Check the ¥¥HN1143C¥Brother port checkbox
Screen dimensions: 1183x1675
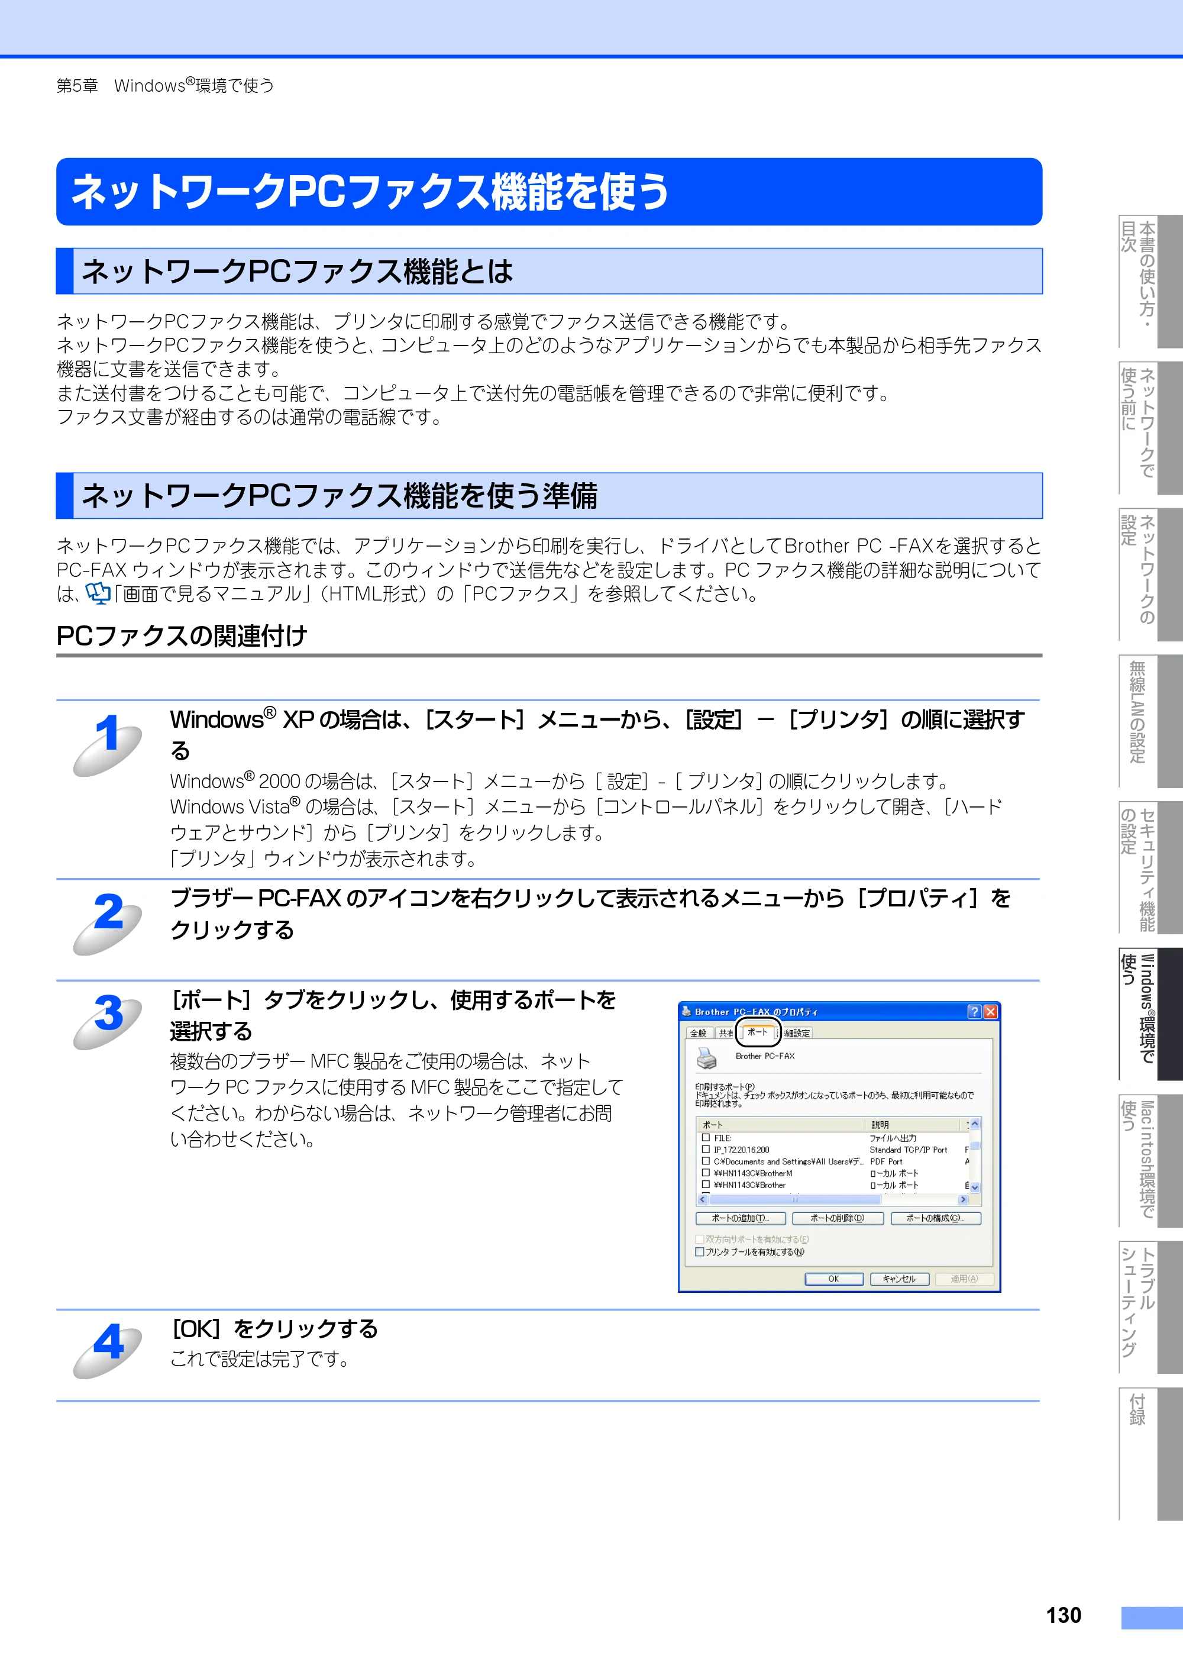pos(705,1185)
